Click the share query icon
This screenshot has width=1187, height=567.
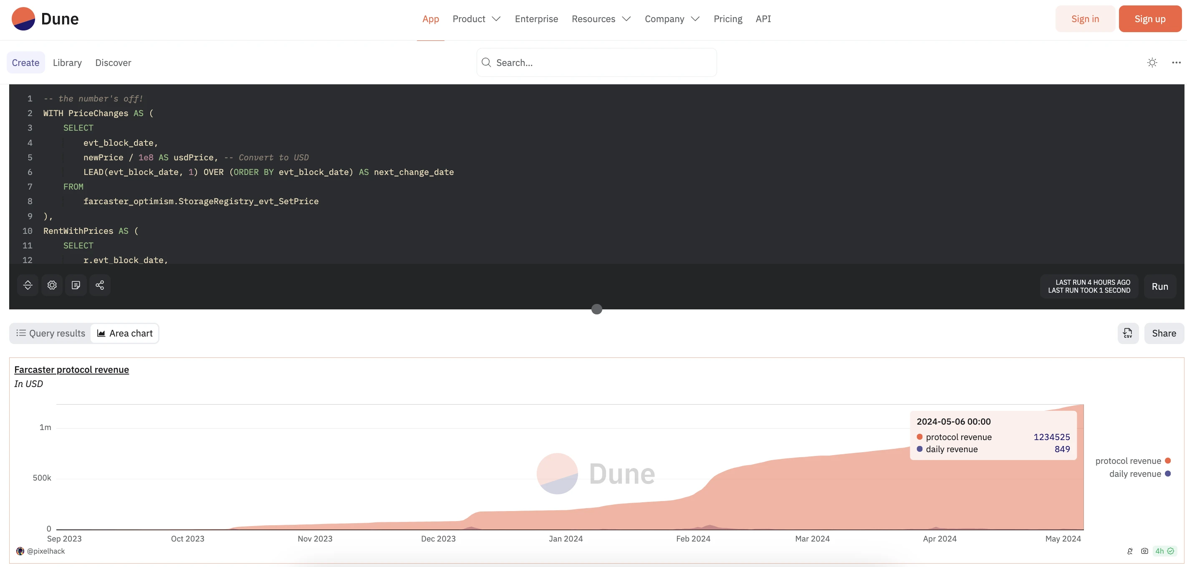point(99,286)
